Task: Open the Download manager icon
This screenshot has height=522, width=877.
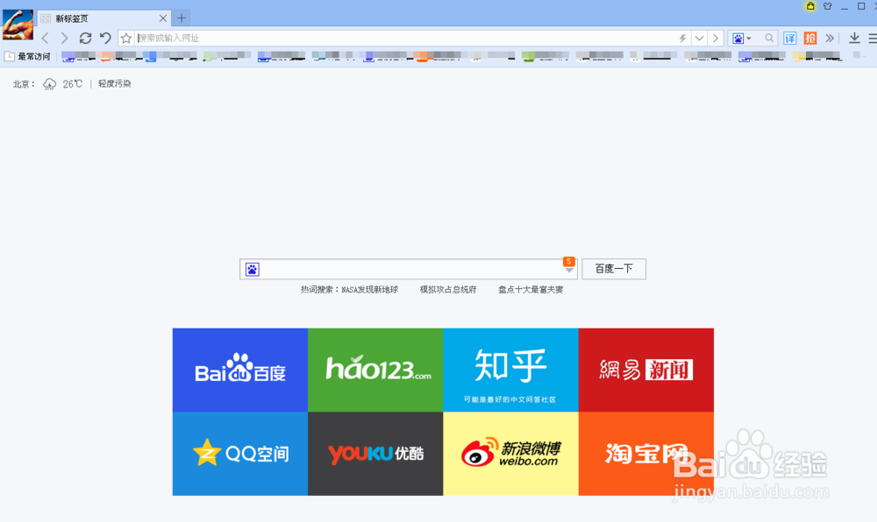Action: 853,39
